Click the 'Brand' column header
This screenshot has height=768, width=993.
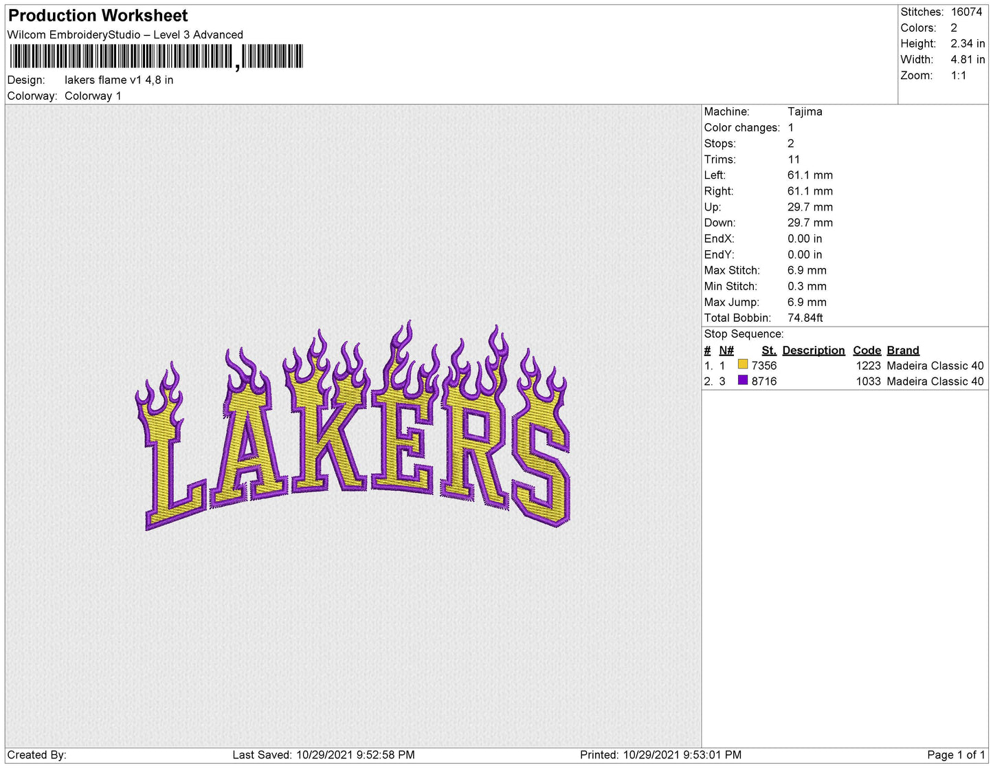coord(903,351)
